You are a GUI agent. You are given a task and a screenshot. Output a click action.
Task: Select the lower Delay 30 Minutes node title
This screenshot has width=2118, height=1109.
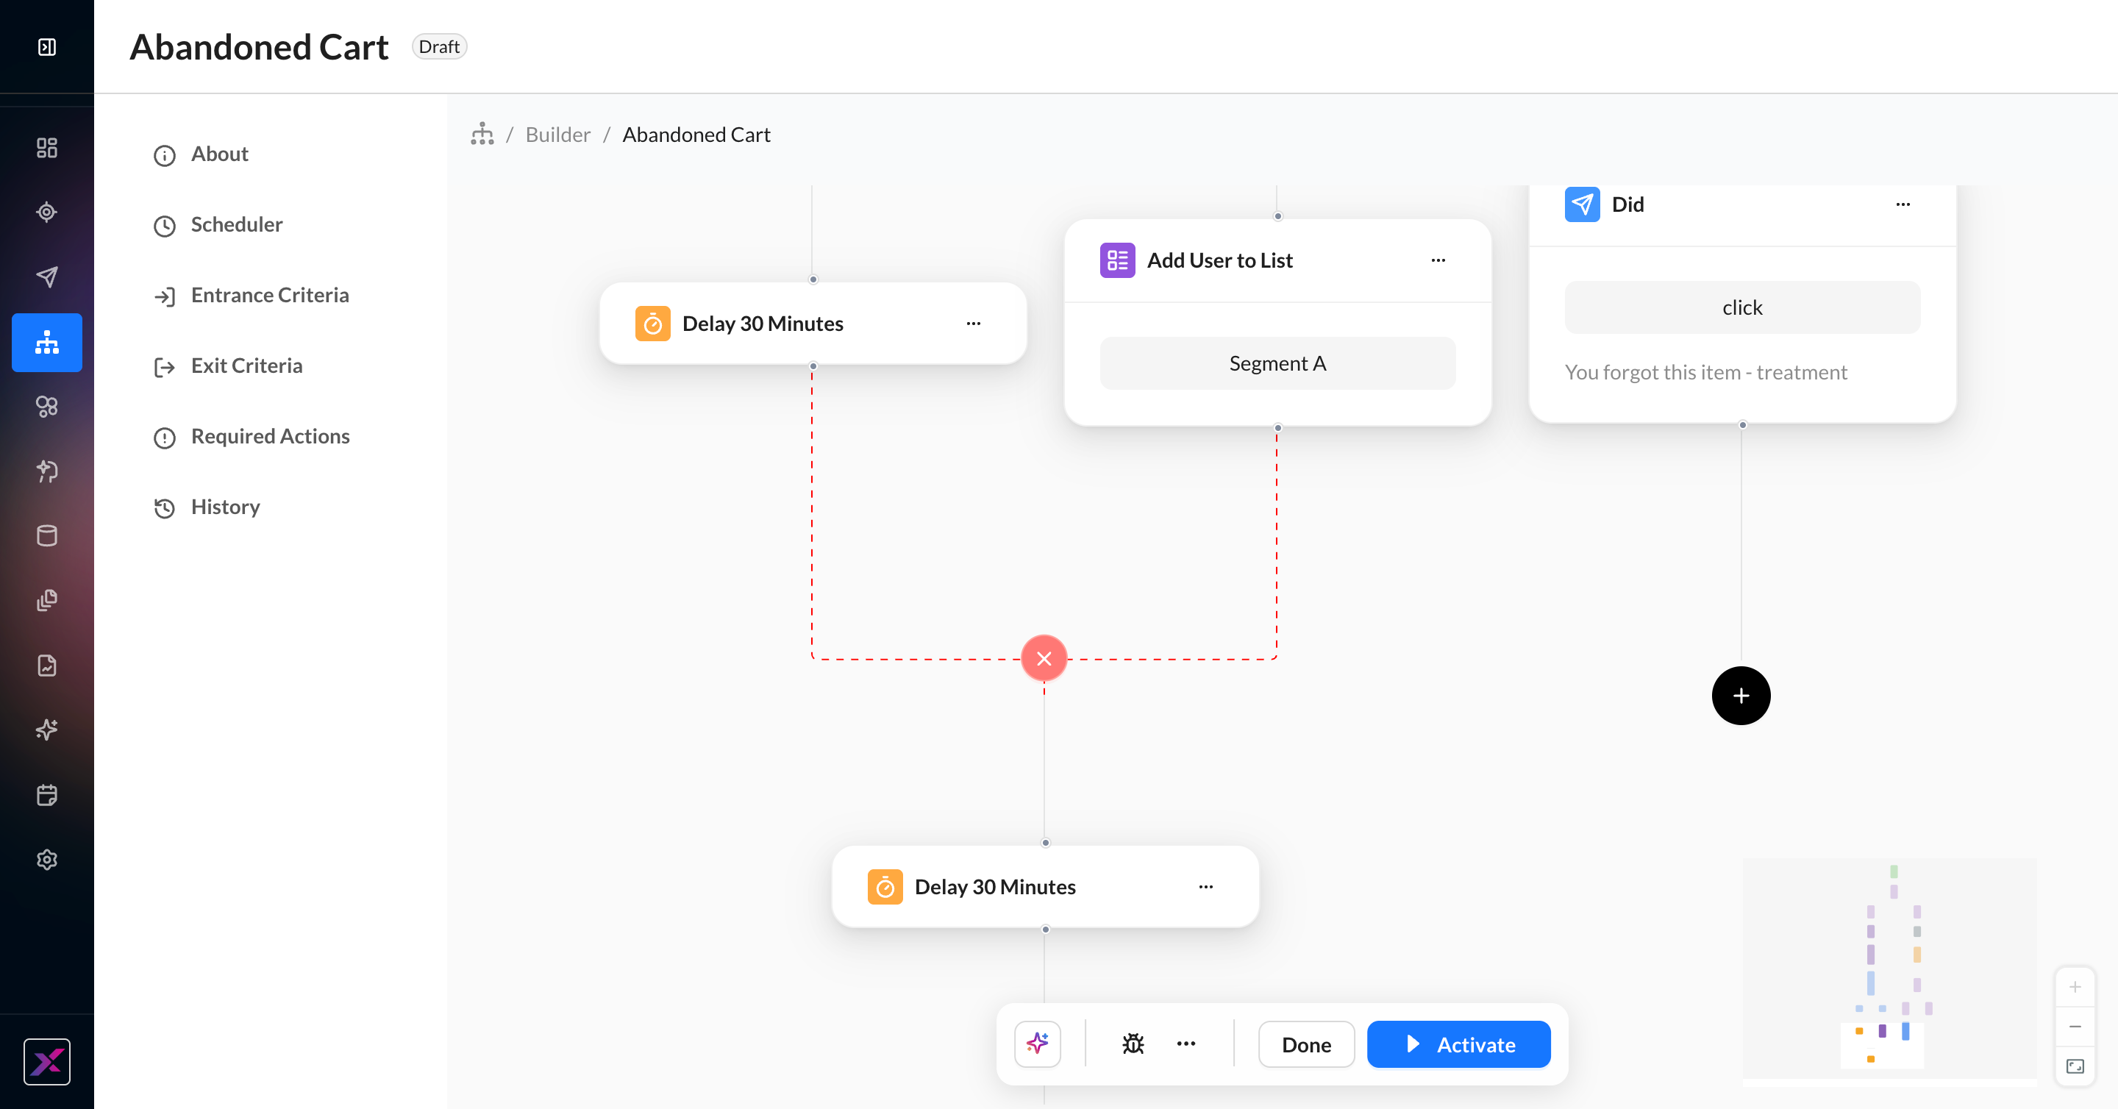996,887
